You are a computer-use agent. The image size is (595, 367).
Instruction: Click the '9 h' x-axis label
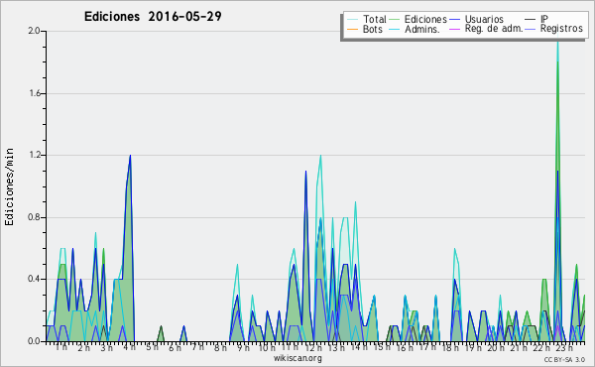(243, 347)
